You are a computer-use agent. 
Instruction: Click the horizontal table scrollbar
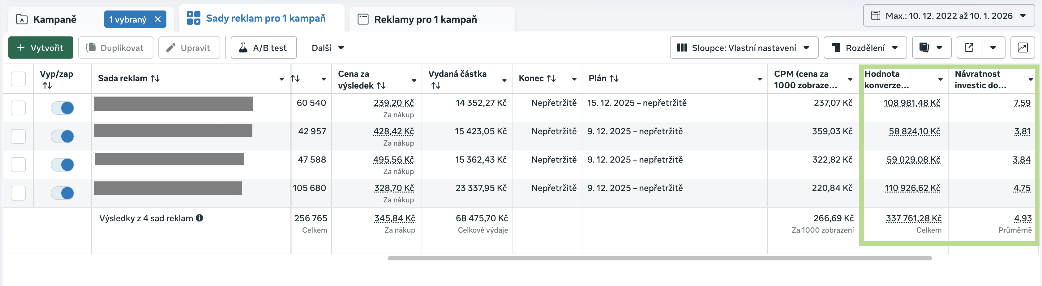coord(659,258)
